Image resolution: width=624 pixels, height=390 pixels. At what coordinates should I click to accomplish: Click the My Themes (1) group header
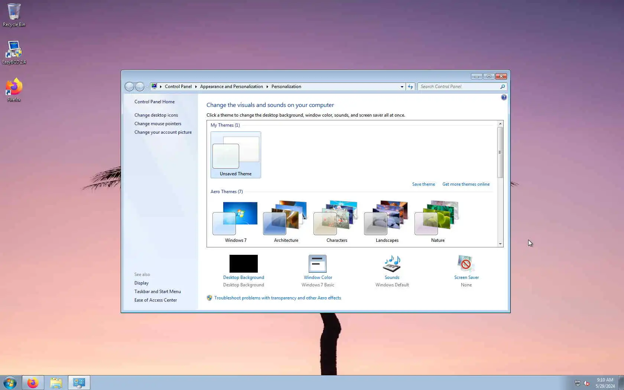tap(225, 125)
